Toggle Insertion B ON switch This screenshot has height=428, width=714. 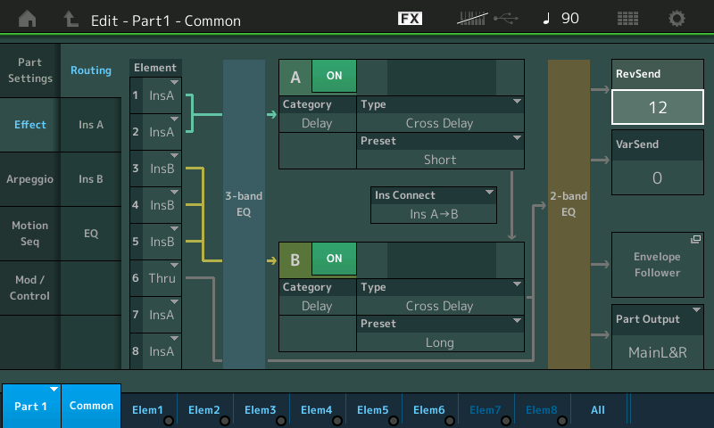[x=334, y=259]
